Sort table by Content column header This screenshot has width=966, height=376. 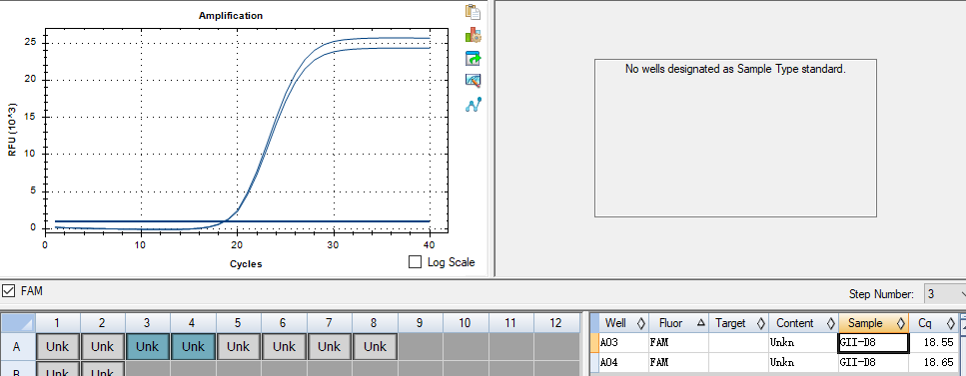click(x=803, y=323)
